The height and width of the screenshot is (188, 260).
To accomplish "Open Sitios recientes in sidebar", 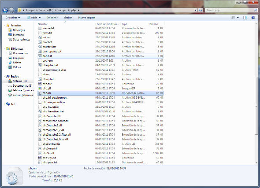I will 19,40.
